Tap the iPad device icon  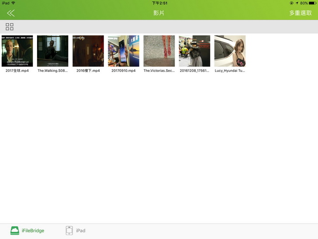pyautogui.click(x=69, y=231)
